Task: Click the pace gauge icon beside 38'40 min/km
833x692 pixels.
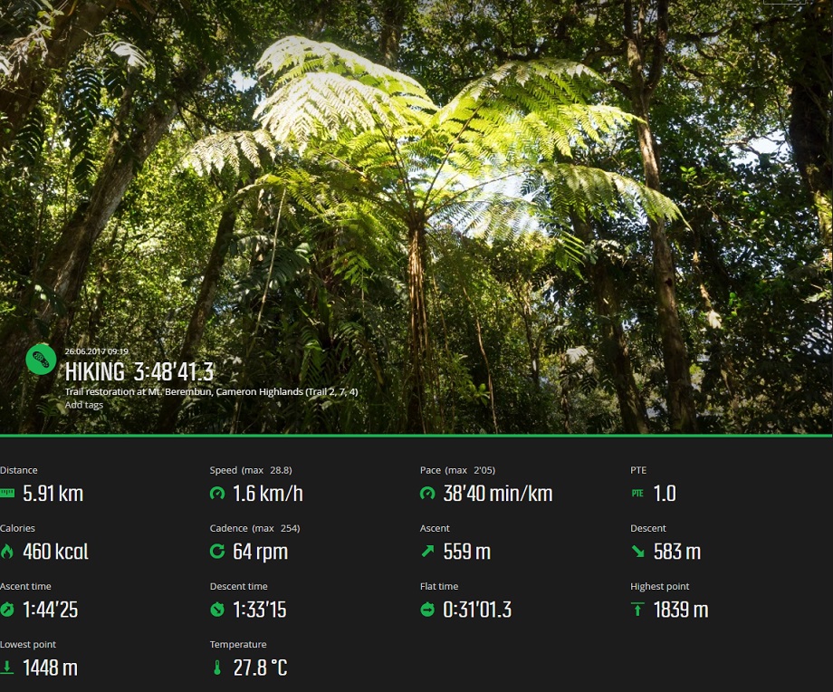Action: 427,494
